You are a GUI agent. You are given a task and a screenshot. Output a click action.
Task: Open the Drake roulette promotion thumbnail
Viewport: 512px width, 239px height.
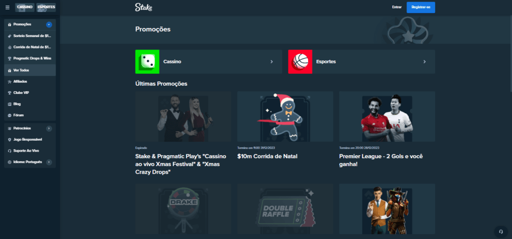point(183,209)
